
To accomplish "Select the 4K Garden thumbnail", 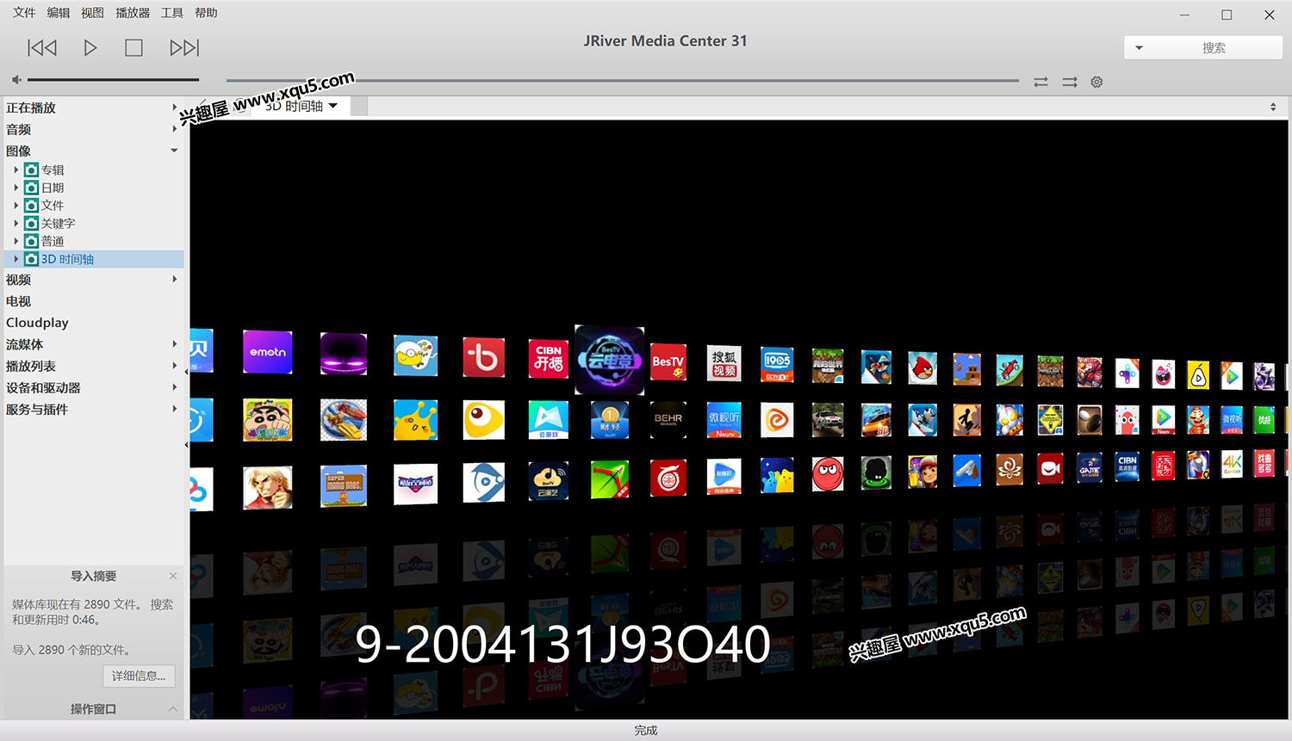I will click(1232, 465).
